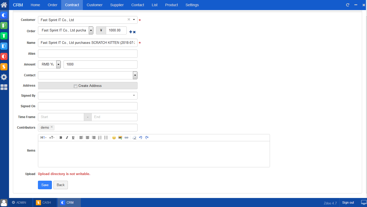367x207 pixels.
Task: Open the Supplier menu
Action: click(x=117, y=5)
